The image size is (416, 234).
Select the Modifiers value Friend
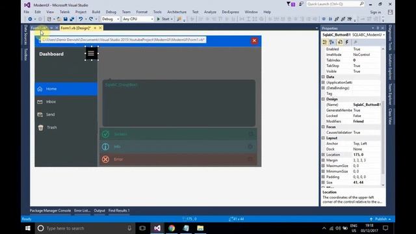[x=358, y=122]
